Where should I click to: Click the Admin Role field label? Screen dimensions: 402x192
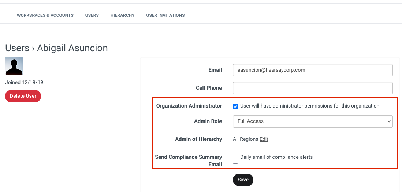208,121
